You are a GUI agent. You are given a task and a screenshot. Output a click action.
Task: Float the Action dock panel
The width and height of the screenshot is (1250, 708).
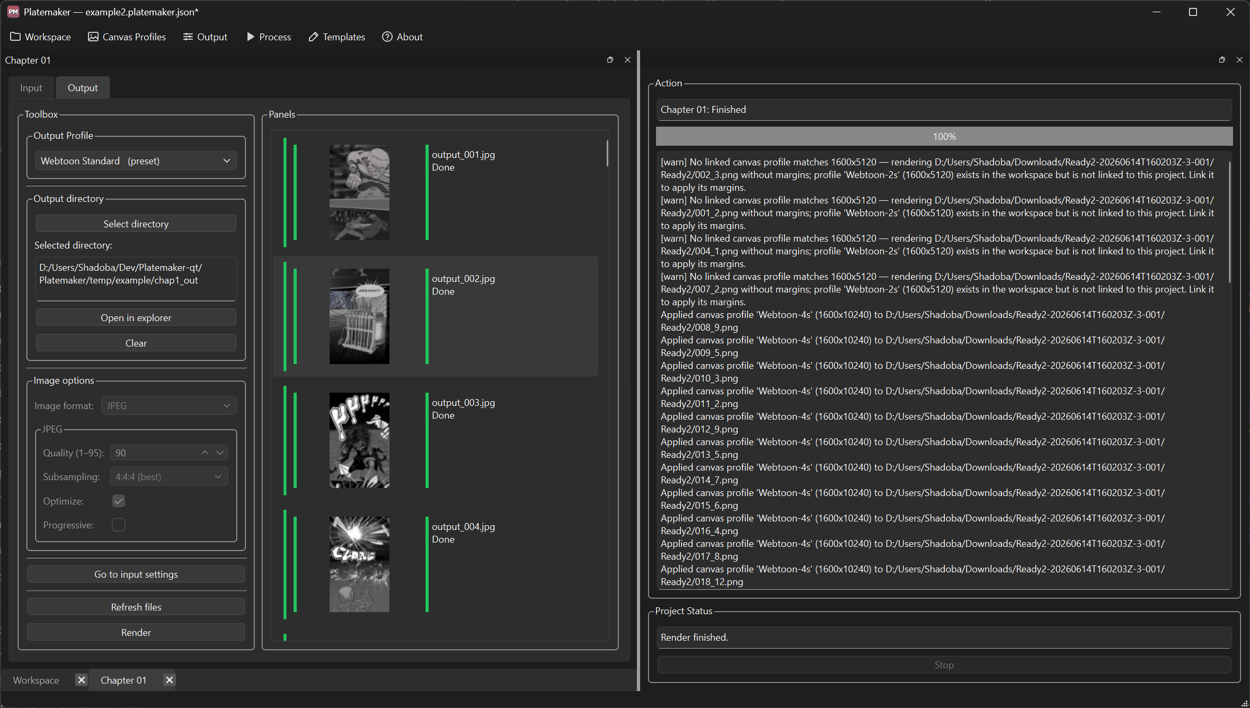1222,60
